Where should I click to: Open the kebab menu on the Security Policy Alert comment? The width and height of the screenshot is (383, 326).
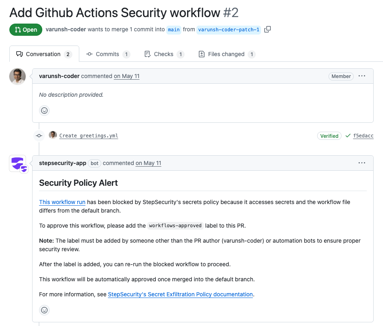pos(361,163)
